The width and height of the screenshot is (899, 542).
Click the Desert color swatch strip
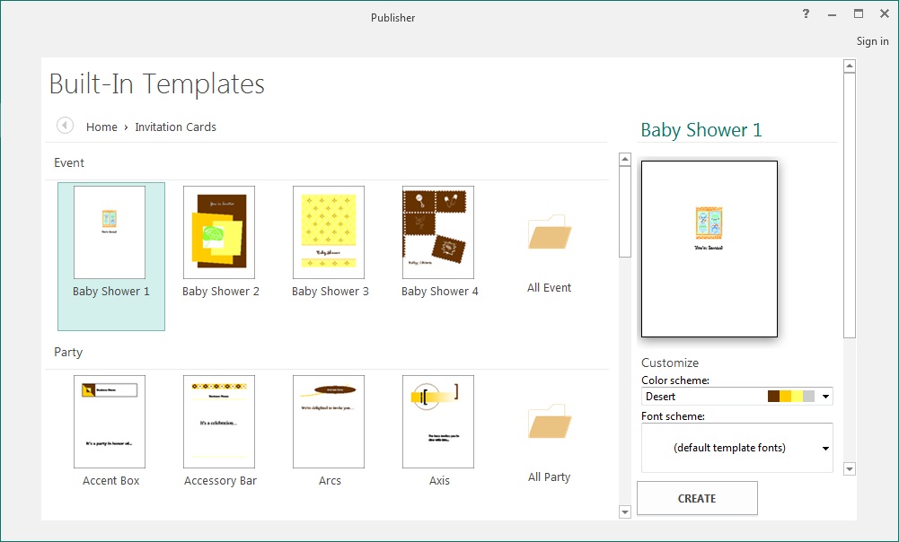791,397
